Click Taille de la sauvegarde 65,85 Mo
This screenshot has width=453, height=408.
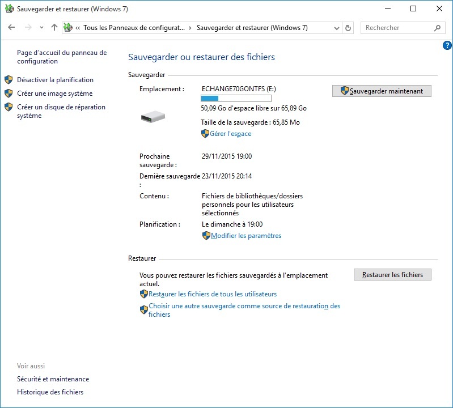point(250,122)
